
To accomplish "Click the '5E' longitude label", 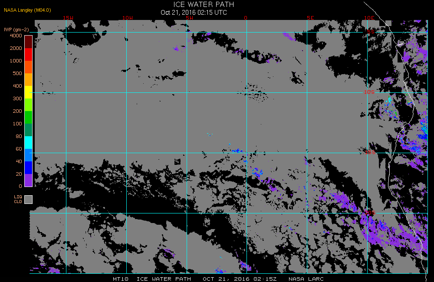I will [x=310, y=18].
